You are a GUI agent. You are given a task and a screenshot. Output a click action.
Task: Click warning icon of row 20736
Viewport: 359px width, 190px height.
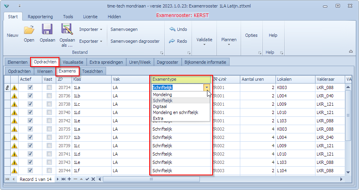click(x=14, y=96)
